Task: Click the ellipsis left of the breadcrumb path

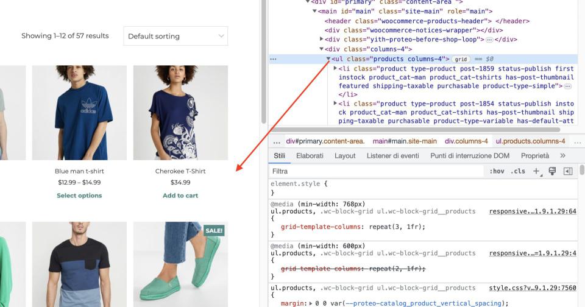Action: (x=277, y=141)
